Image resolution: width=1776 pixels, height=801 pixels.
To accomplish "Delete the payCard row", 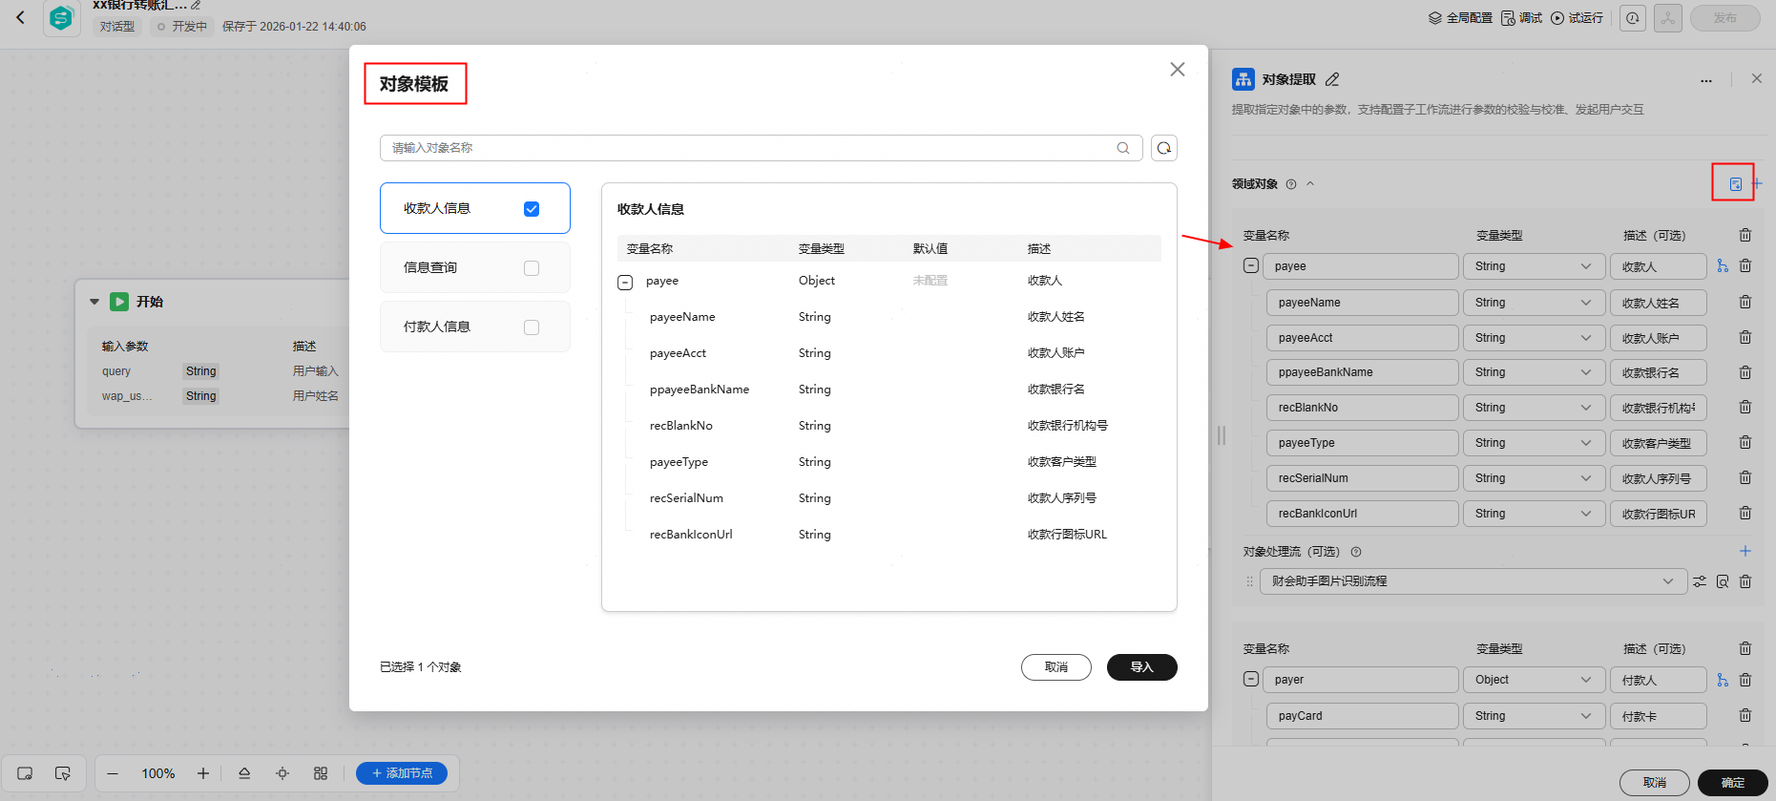I will [x=1745, y=716].
